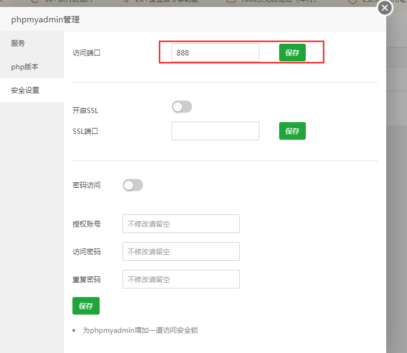
Task: Save the SSL端口 setting with 保存
Action: [292, 131]
